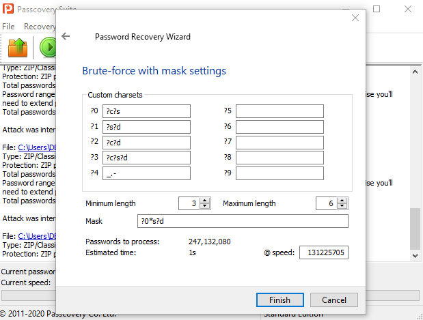Click the Maximum length number field

(327, 203)
